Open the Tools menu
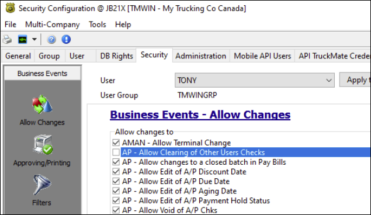The image size is (371, 215). coord(97,25)
